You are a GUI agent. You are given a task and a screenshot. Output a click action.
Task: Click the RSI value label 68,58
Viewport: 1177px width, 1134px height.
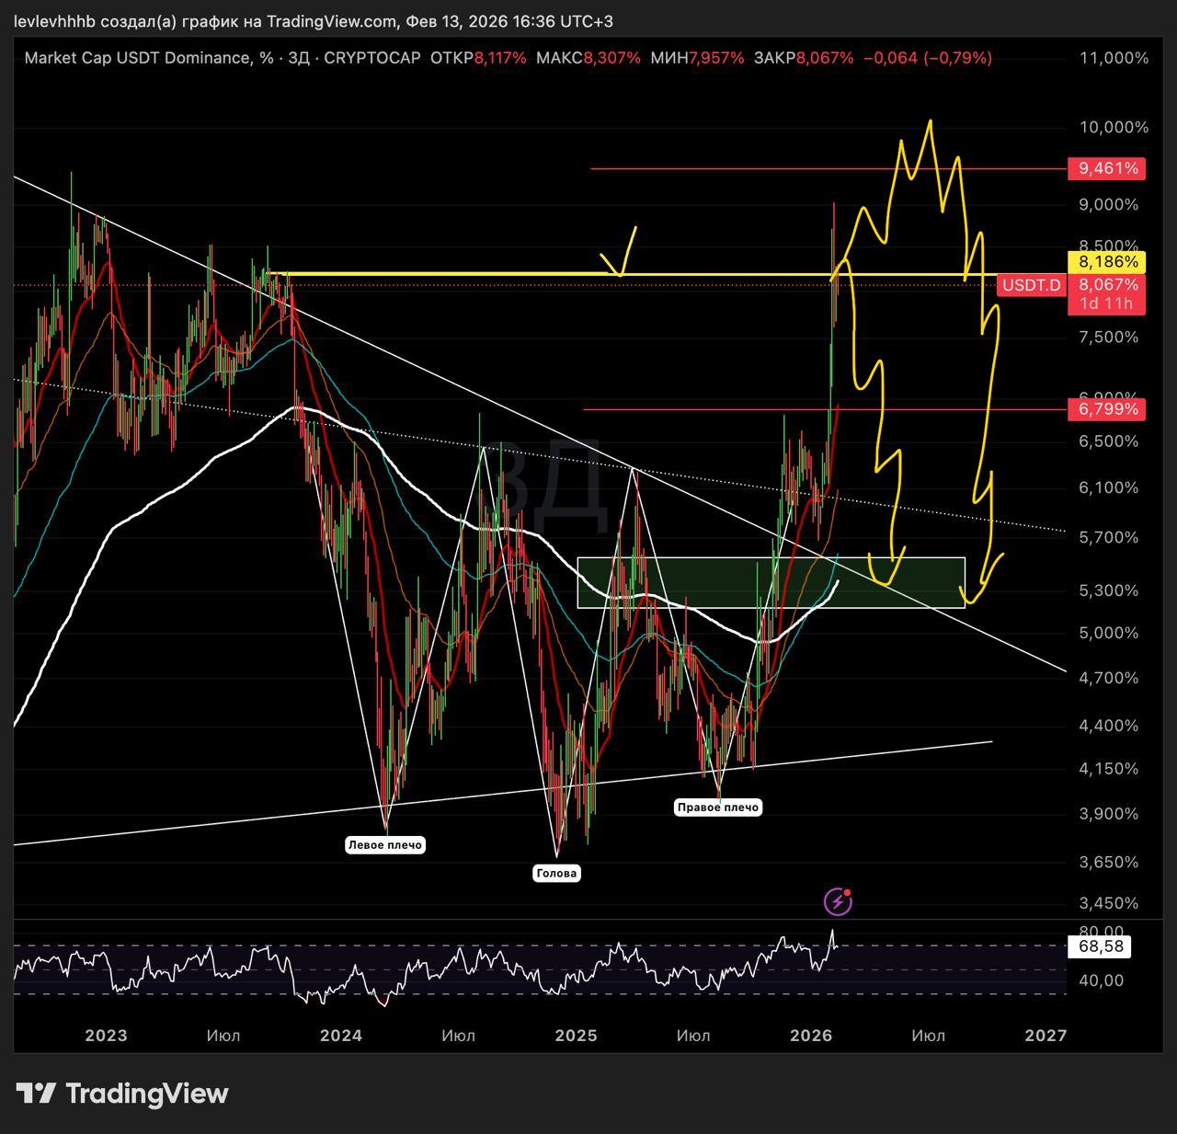coord(1099,946)
